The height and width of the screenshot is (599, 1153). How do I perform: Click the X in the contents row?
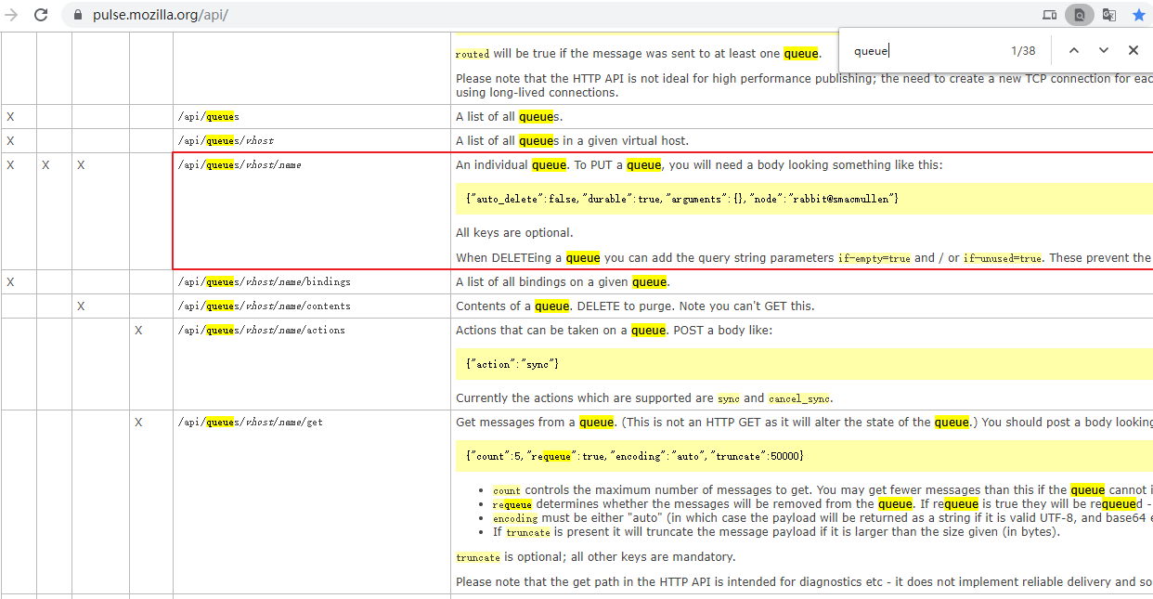(81, 306)
